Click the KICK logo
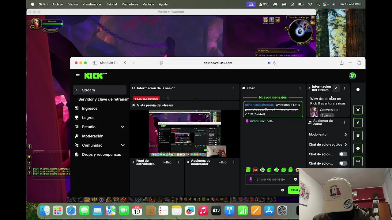This screenshot has width=392, height=220. [95, 76]
